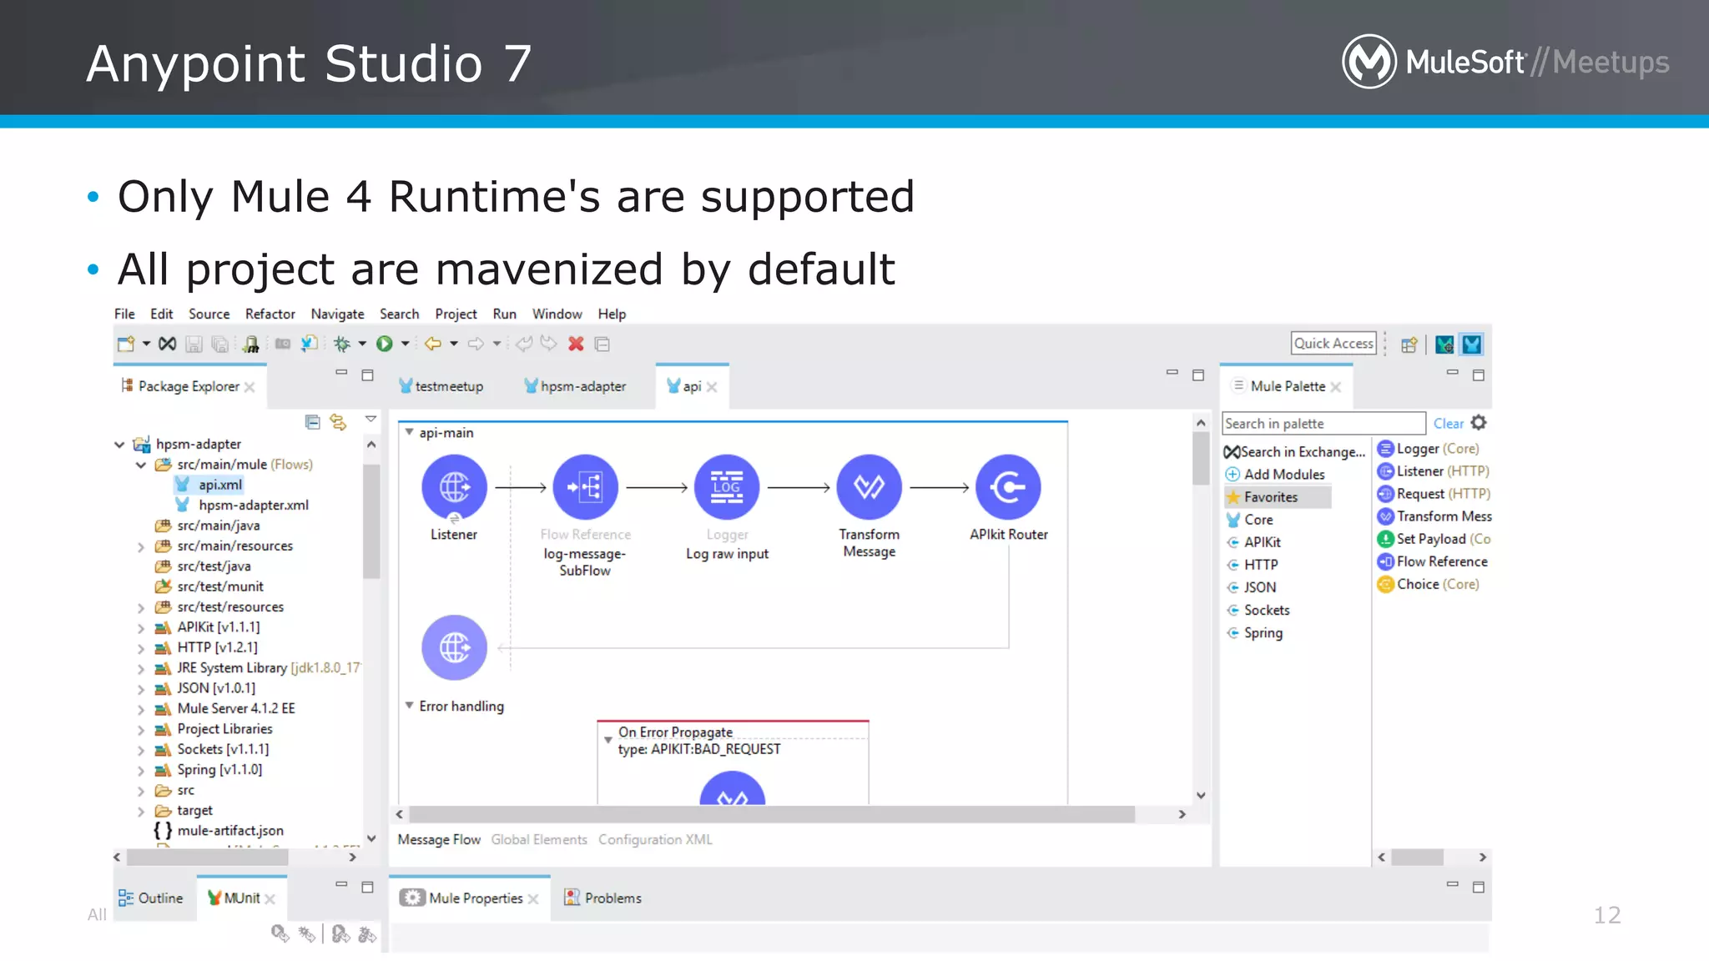Open the Refactor menu

click(270, 314)
